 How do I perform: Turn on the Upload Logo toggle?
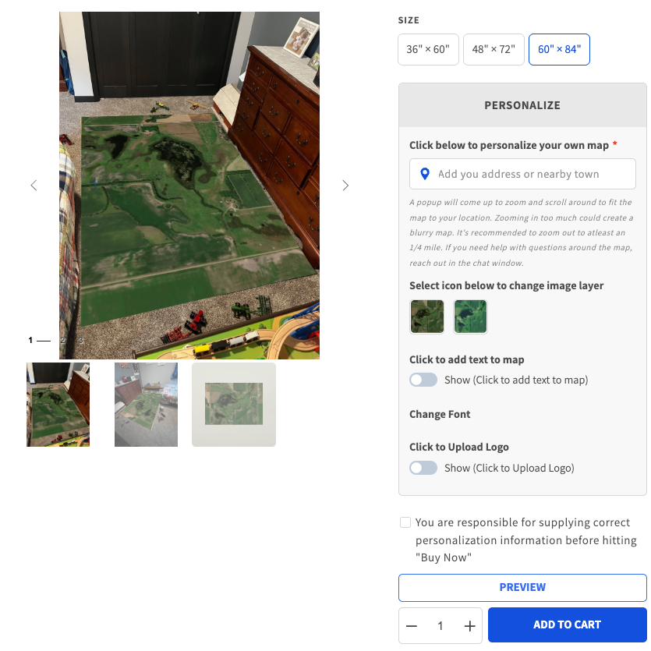423,468
